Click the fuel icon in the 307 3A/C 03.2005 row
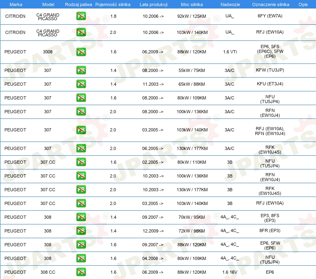 coord(81,130)
